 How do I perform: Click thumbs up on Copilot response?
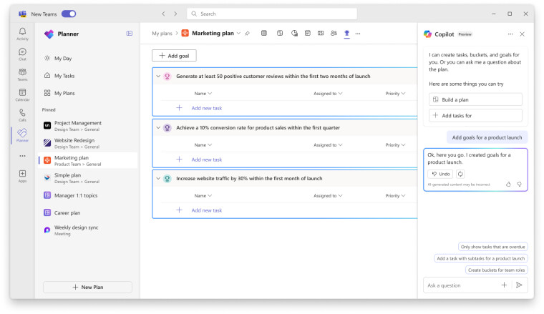[508, 184]
